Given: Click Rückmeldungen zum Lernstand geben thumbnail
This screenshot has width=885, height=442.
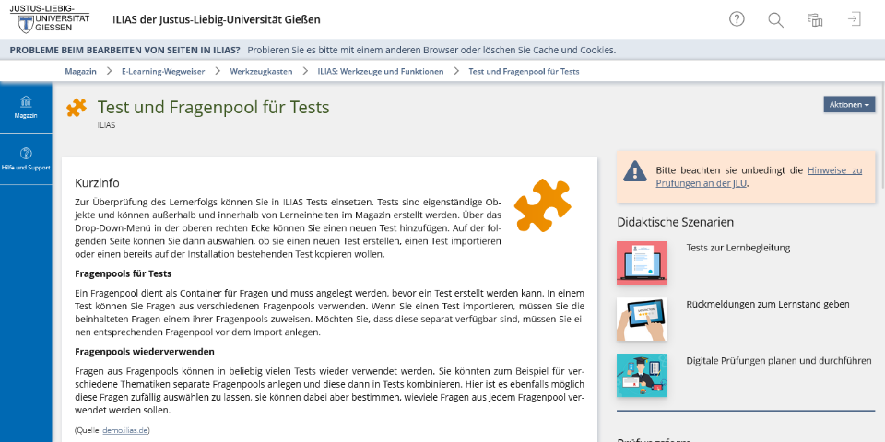Looking at the screenshot, I should (x=642, y=320).
